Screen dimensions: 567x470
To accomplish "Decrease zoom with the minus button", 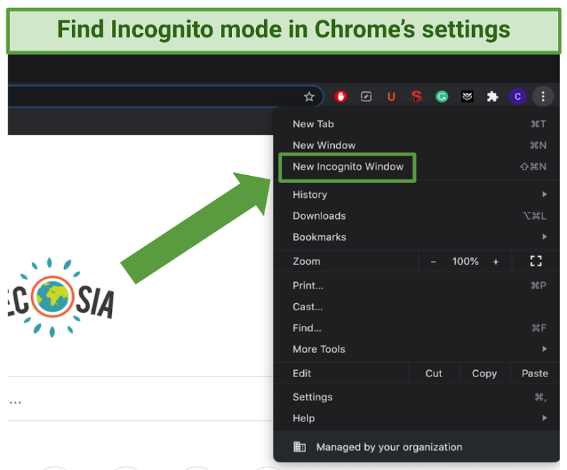I will click(433, 262).
